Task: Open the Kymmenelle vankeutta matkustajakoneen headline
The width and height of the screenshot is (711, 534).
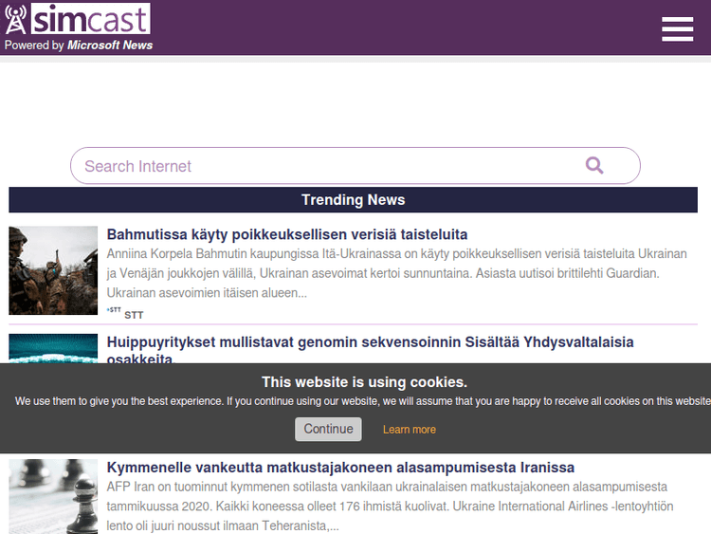Action: click(340, 468)
